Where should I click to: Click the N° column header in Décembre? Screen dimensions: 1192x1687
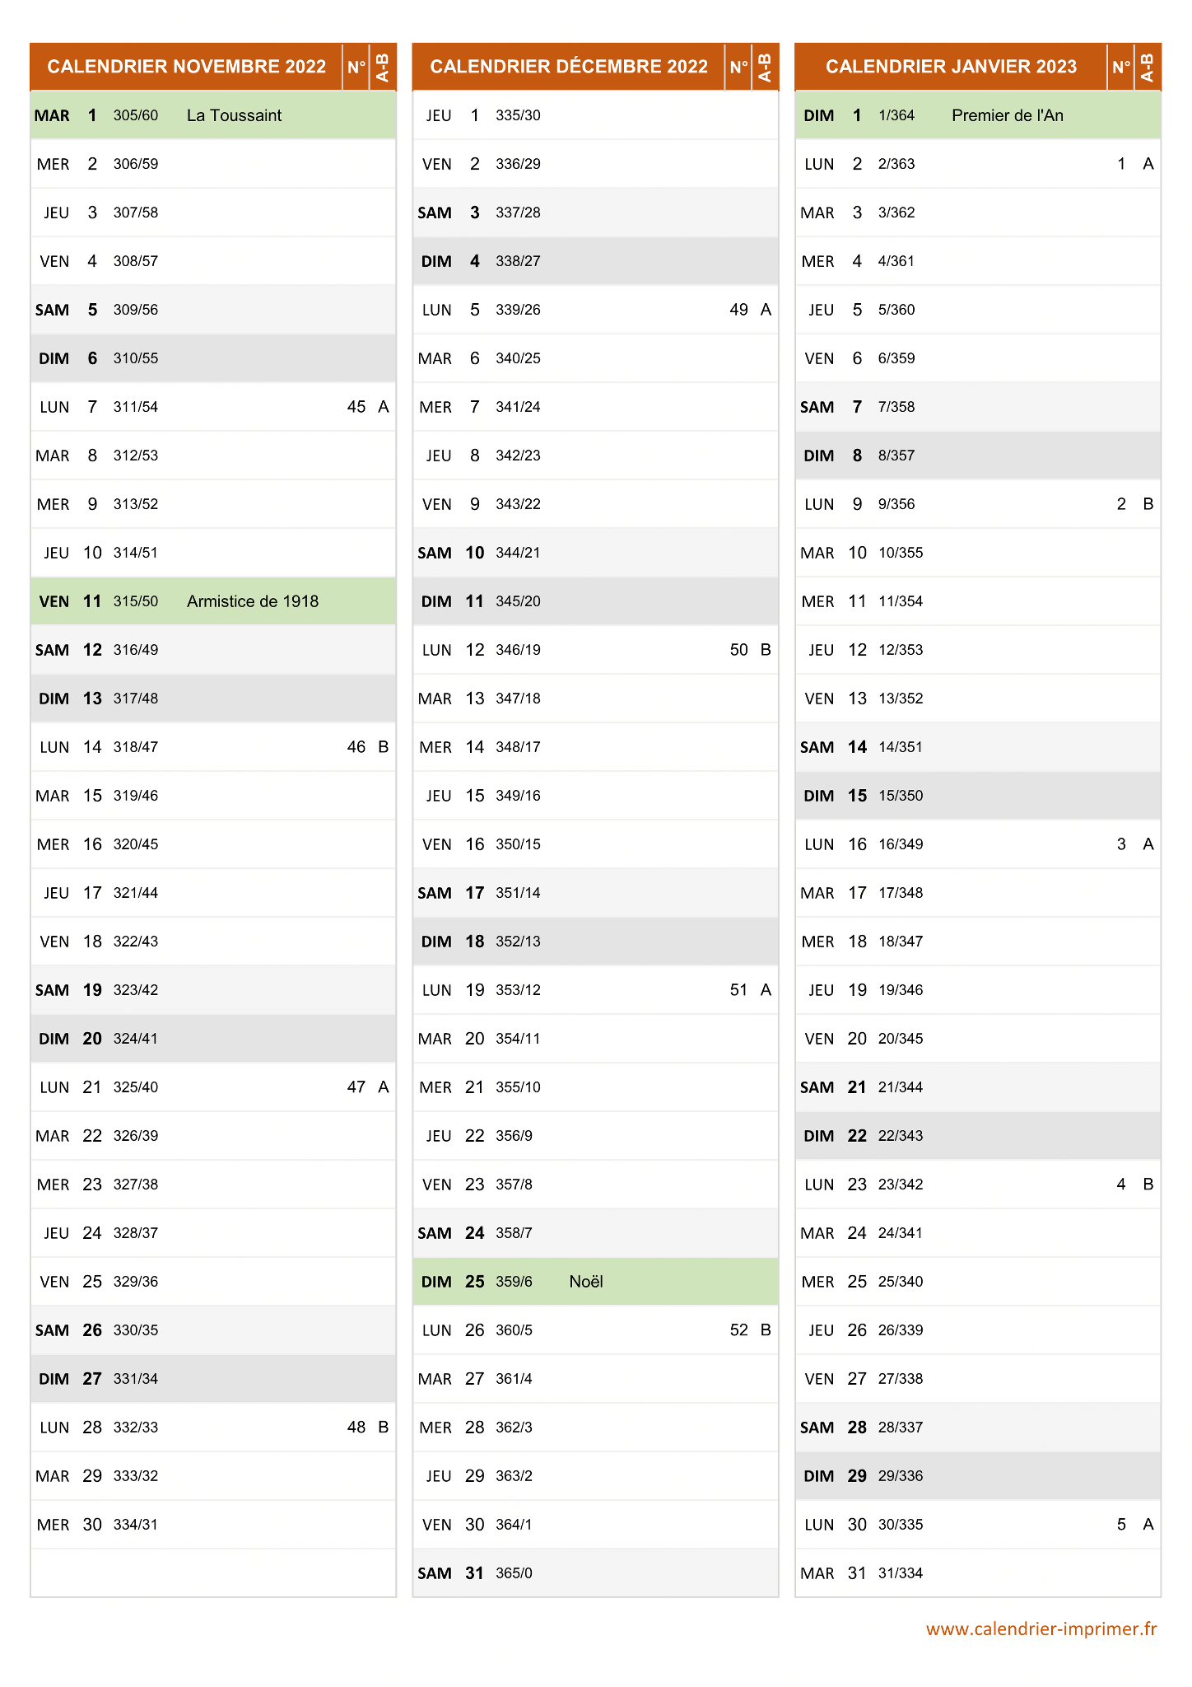click(739, 67)
